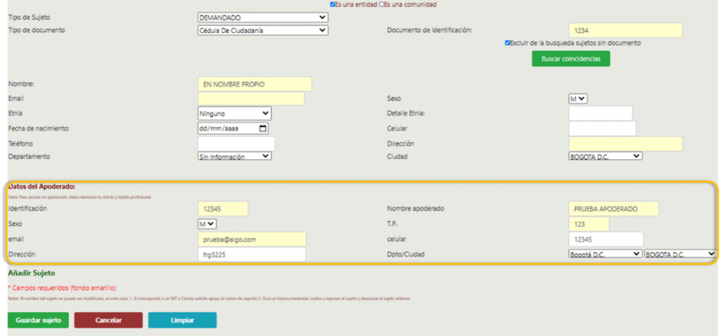Open the Departamento dropdown
The image size is (720, 336).
[235, 156]
